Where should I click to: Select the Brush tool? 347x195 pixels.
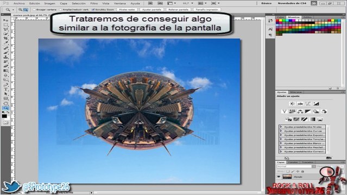pyautogui.click(x=6, y=53)
